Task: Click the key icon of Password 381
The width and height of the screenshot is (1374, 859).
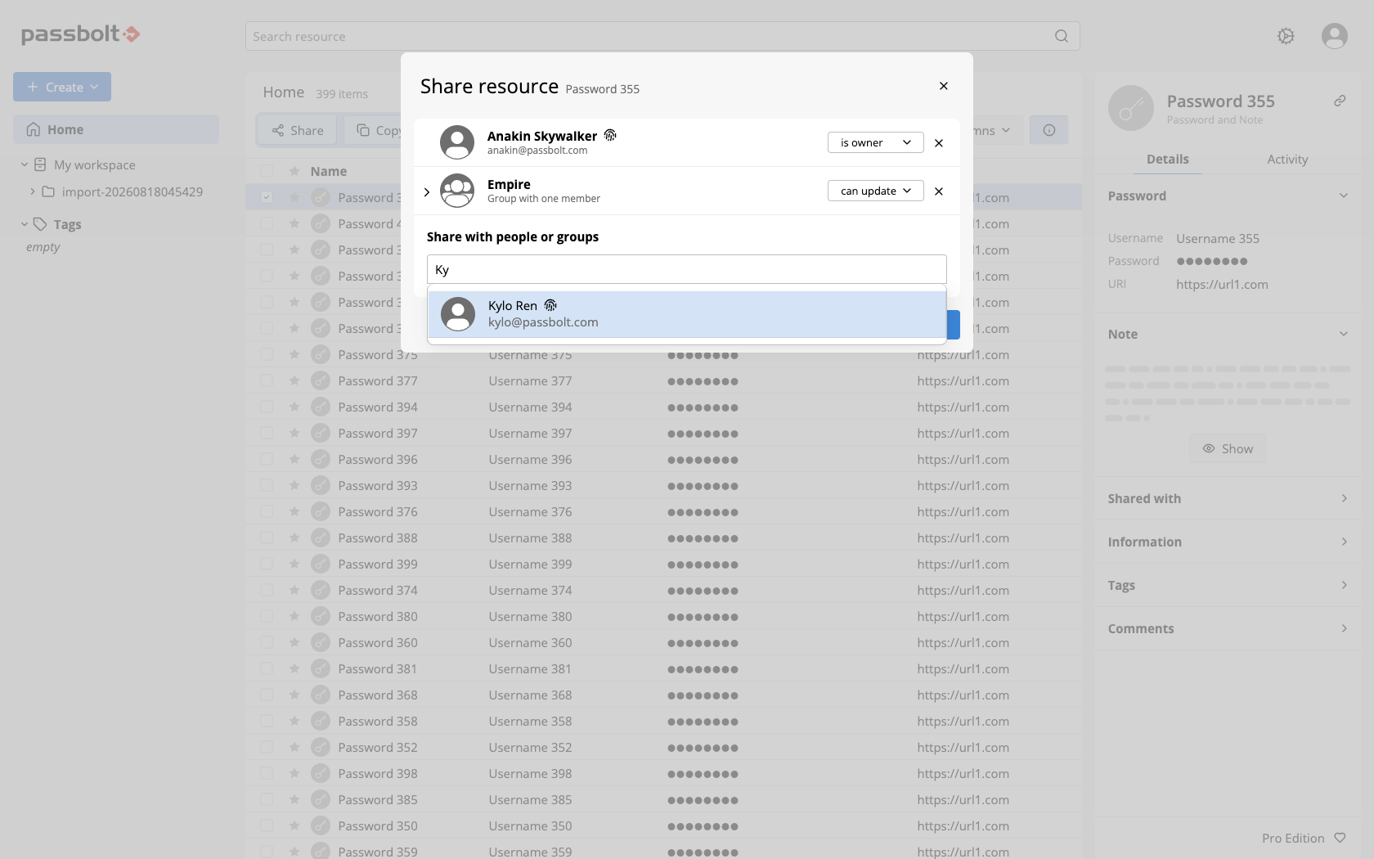Action: [321, 668]
